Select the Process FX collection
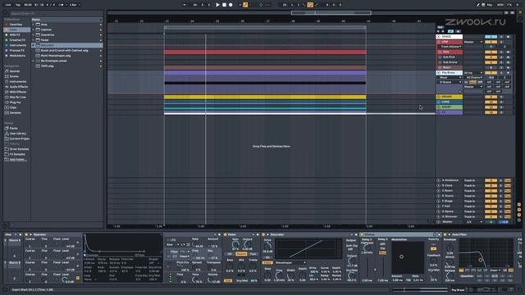525x295 pixels. click(16, 51)
